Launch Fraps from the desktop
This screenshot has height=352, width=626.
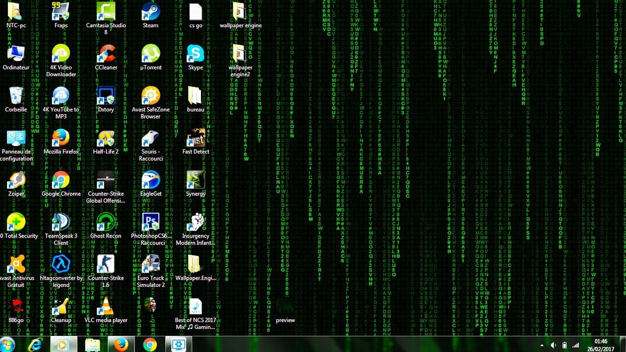61,11
